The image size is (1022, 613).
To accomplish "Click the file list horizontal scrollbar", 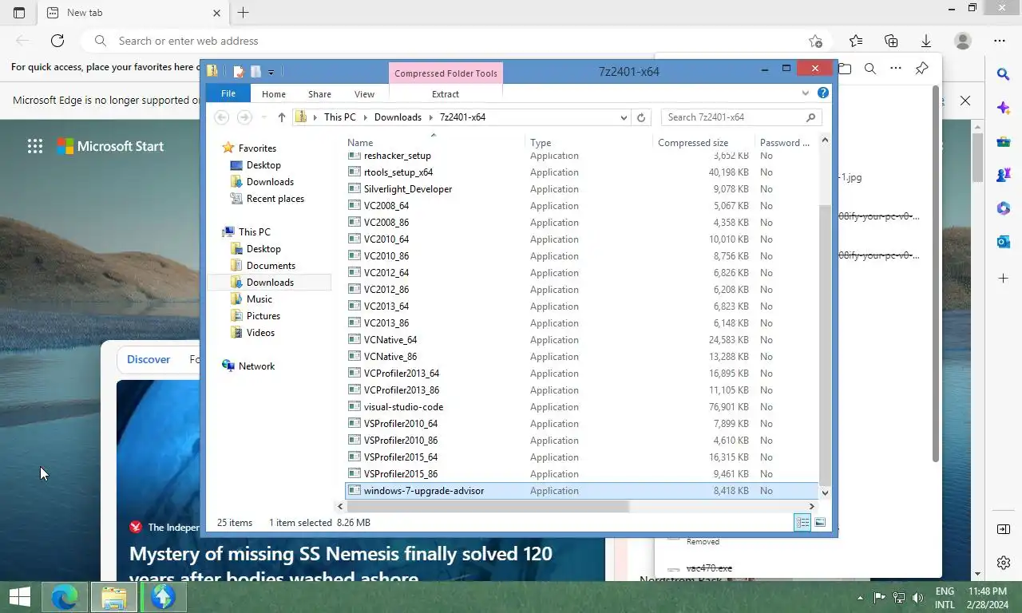I will pos(487,506).
